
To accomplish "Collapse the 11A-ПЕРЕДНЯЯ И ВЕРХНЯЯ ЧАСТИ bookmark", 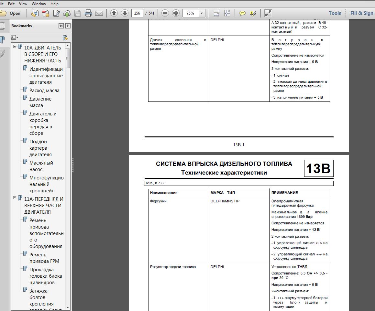I will coord(15,198).
